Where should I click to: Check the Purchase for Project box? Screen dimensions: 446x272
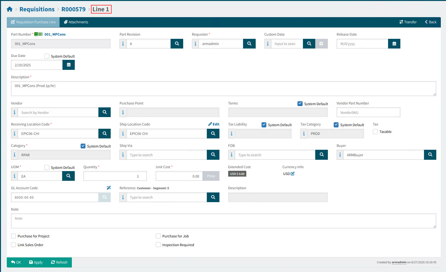pyautogui.click(x=14, y=236)
